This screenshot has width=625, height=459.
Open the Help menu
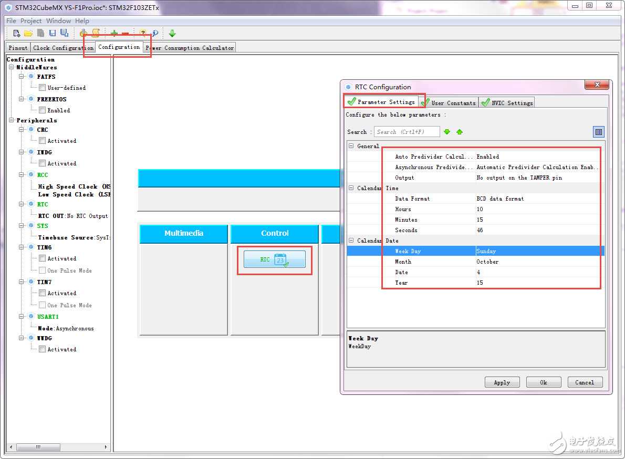pyautogui.click(x=82, y=20)
